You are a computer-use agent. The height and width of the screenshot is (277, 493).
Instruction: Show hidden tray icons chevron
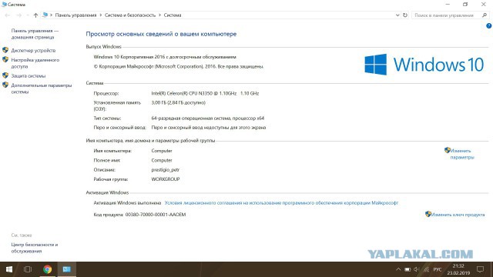tap(398, 269)
